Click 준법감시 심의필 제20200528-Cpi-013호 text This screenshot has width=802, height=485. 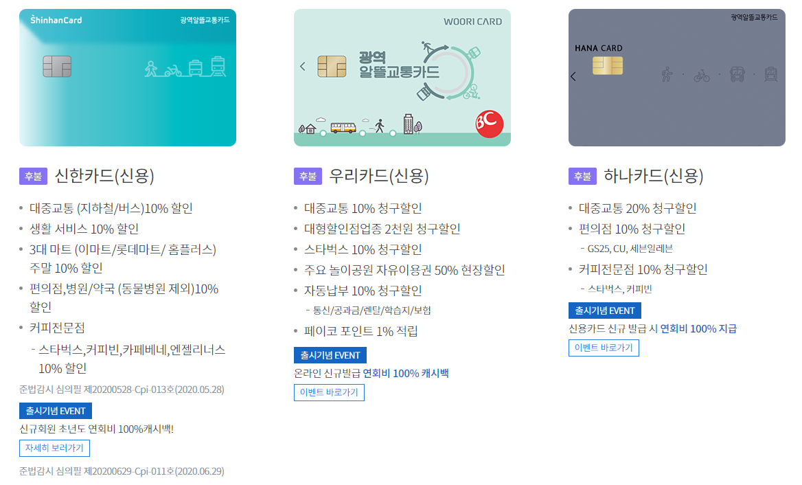(x=122, y=390)
